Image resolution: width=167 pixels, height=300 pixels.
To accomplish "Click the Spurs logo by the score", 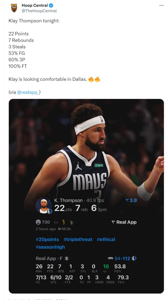I will [x=110, y=258].
